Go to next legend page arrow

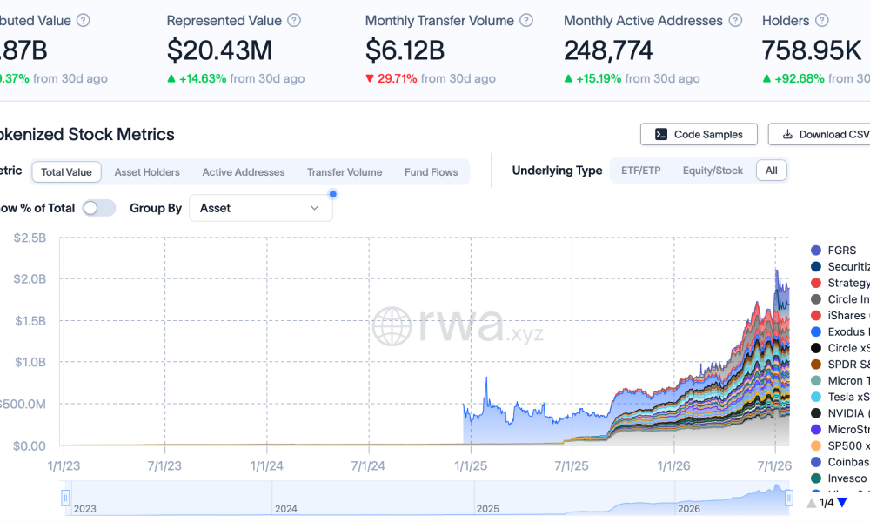(842, 503)
